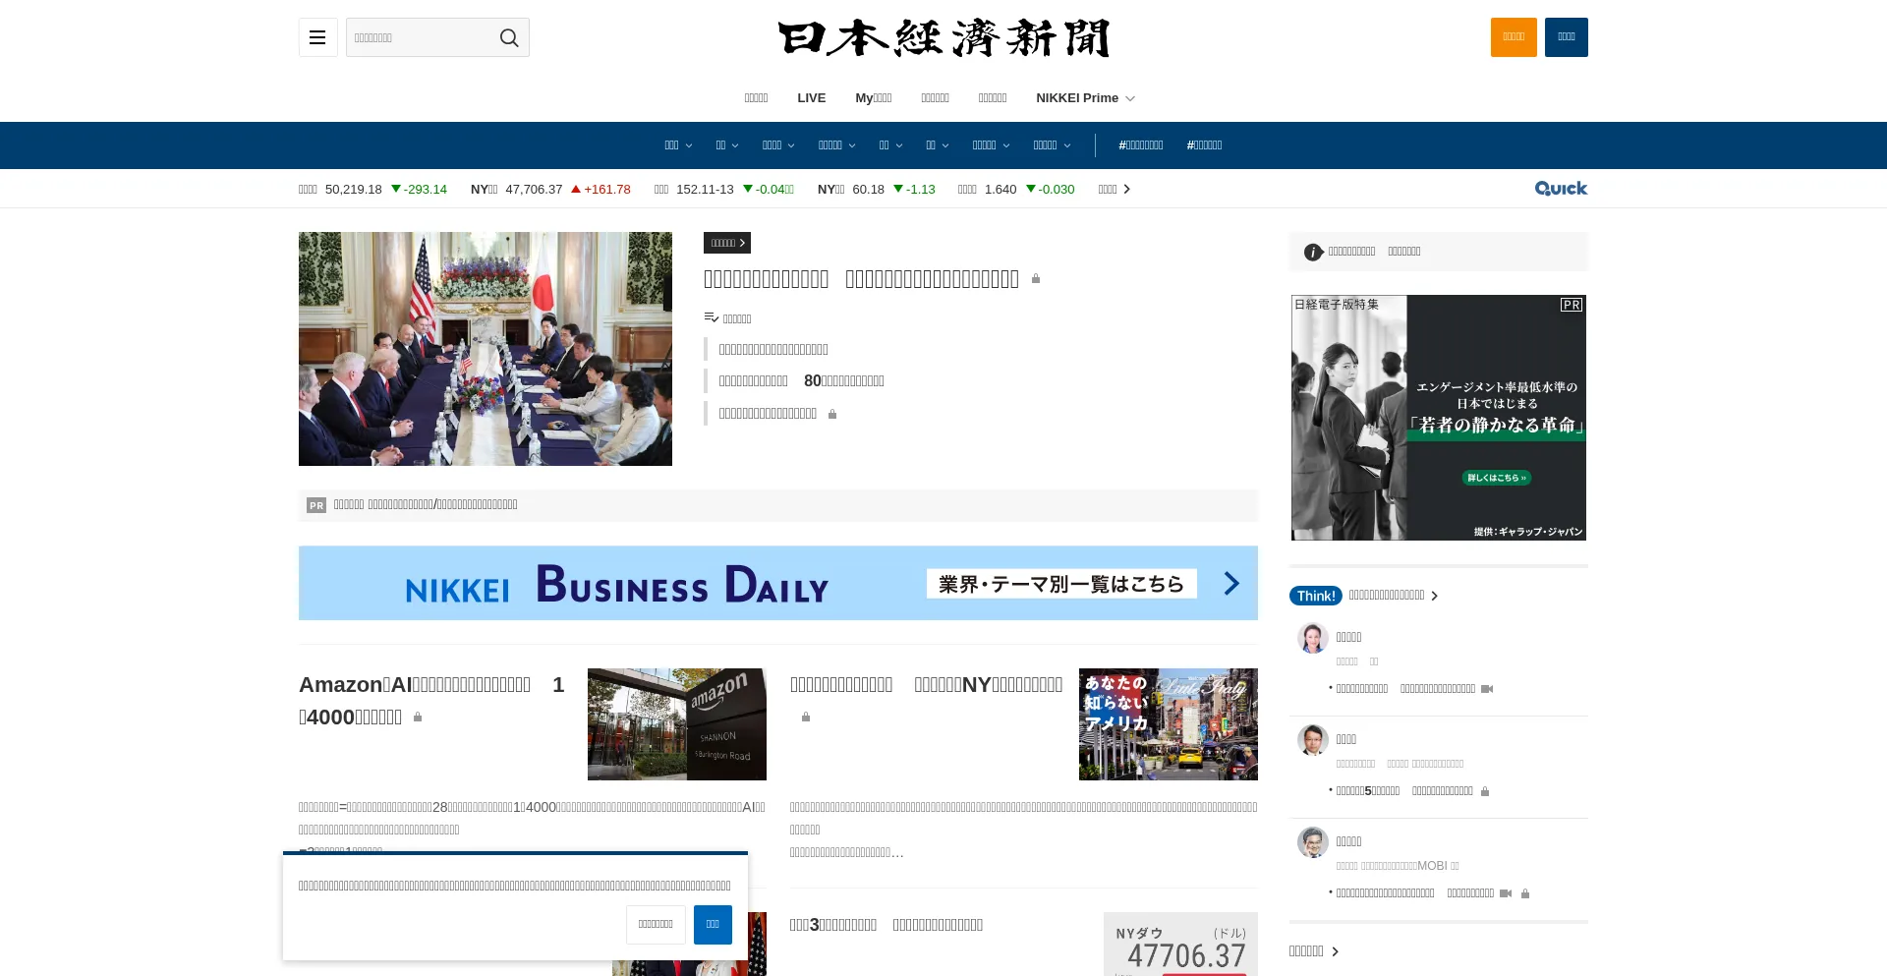The image size is (1887, 976).
Task: Click the Think! badge in the sidebar
Action: [x=1315, y=596]
